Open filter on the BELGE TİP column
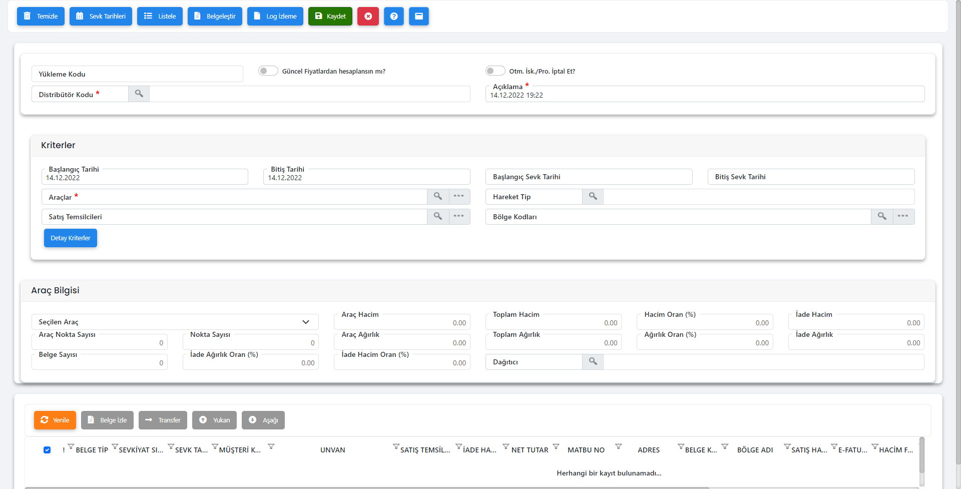 (x=115, y=446)
